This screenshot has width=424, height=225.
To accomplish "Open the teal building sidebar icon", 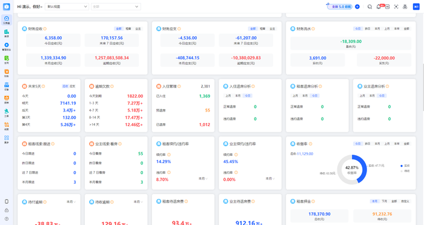I will 7,32.
